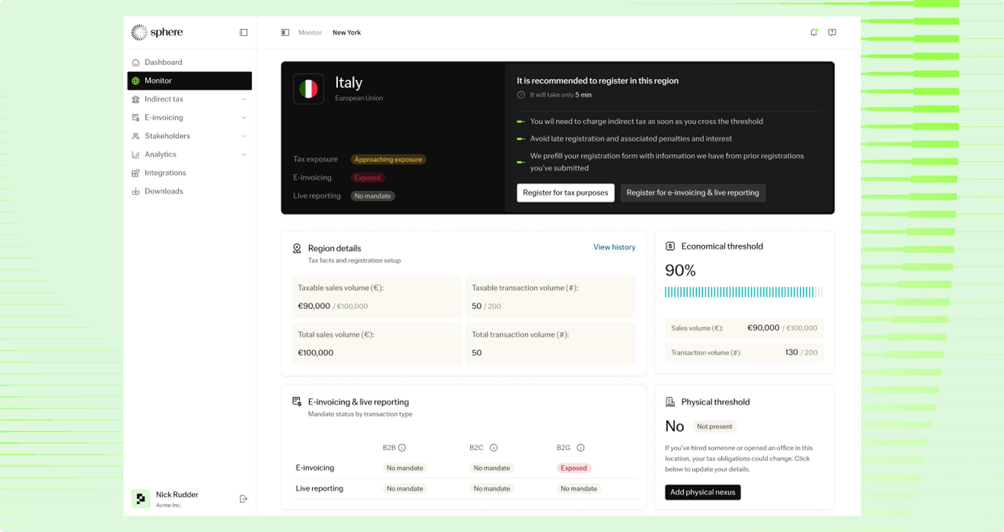Click the notification bell icon
This screenshot has height=532, width=1004.
[x=813, y=32]
